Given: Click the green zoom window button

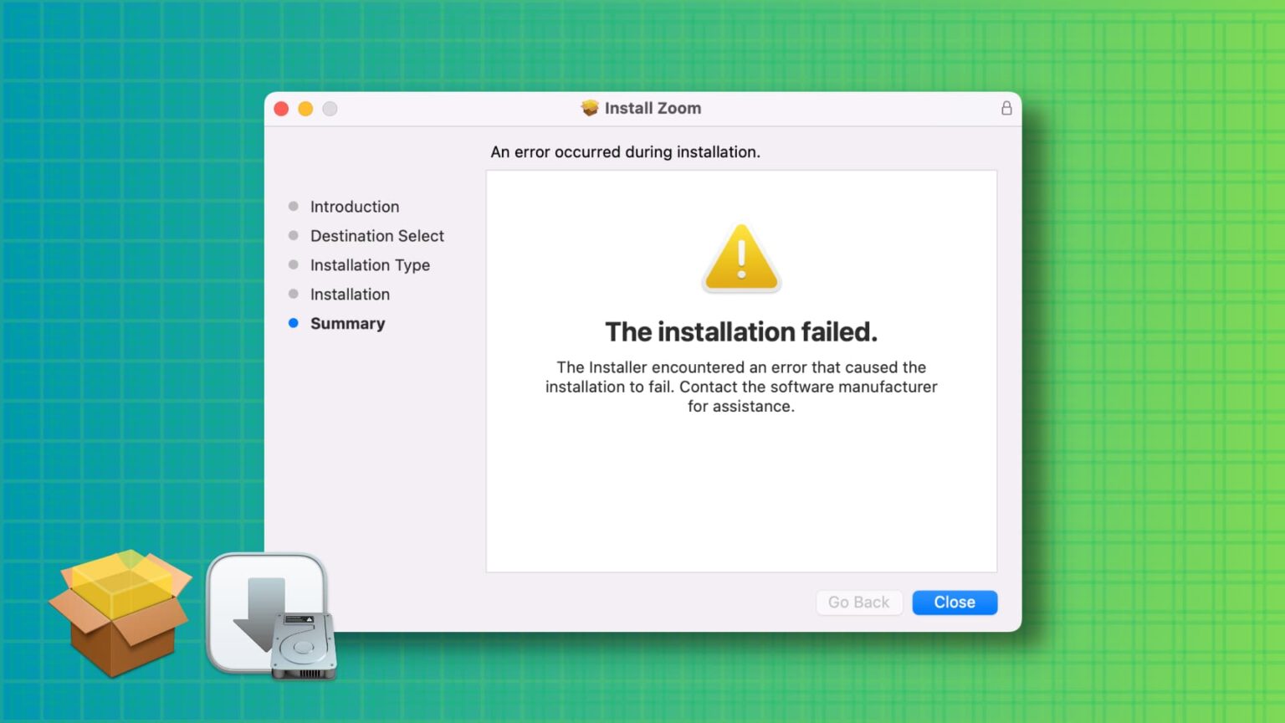Looking at the screenshot, I should click(x=330, y=109).
